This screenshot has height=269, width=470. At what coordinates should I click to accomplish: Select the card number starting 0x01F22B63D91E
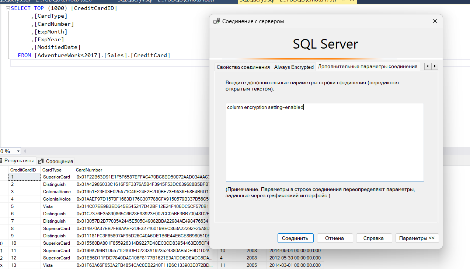[142, 177]
